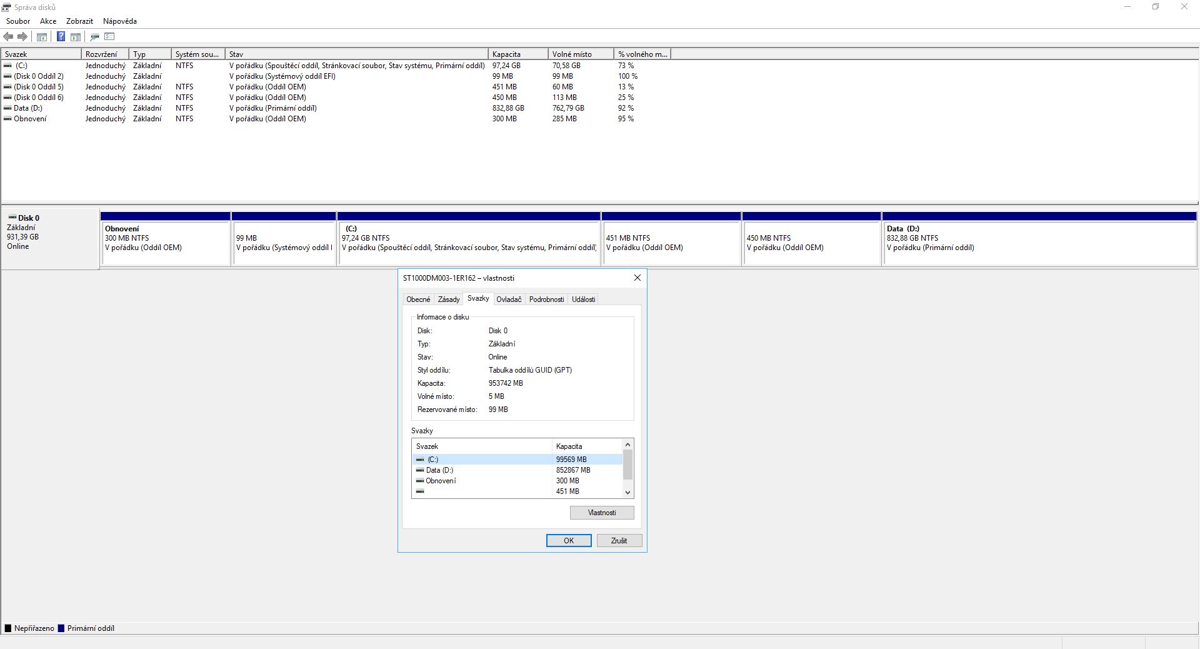Click the Forward arrow toolbar icon
The width and height of the screenshot is (1200, 649).
(22, 37)
